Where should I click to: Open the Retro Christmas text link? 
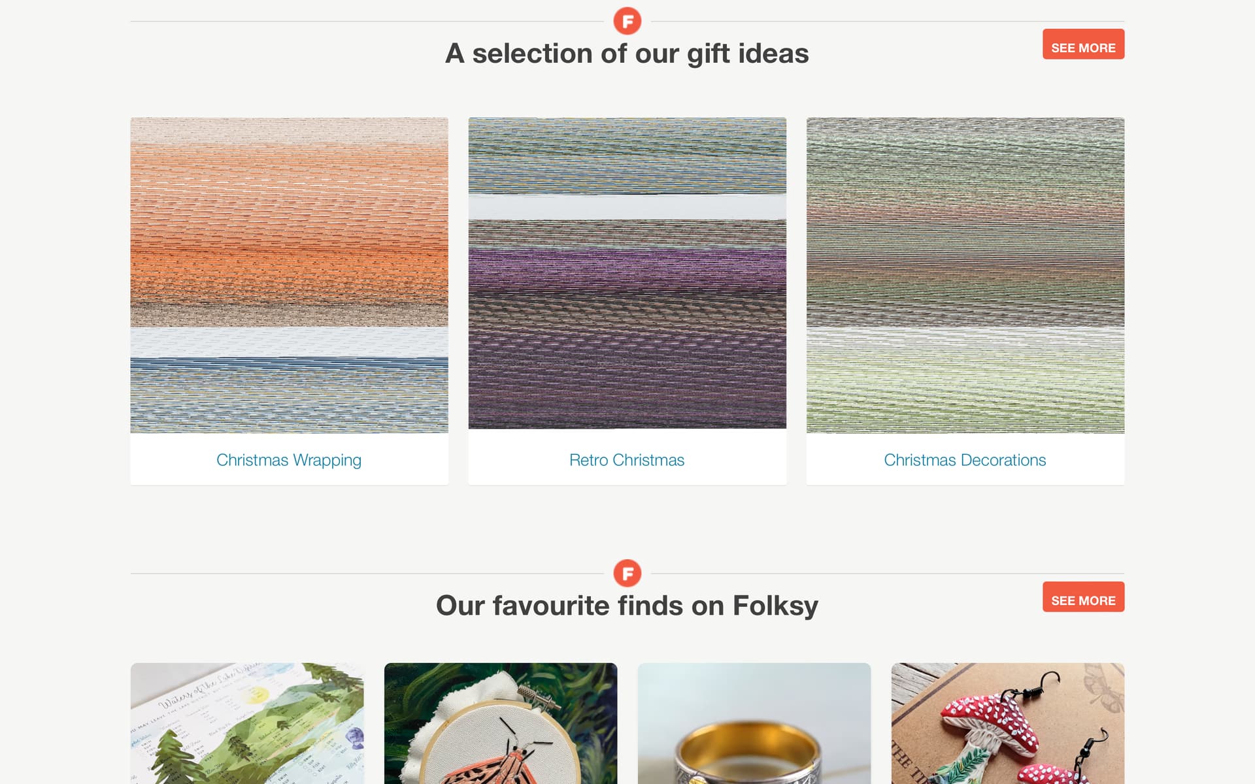click(627, 460)
